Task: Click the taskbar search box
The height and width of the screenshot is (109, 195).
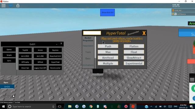Action: click(x=31, y=106)
